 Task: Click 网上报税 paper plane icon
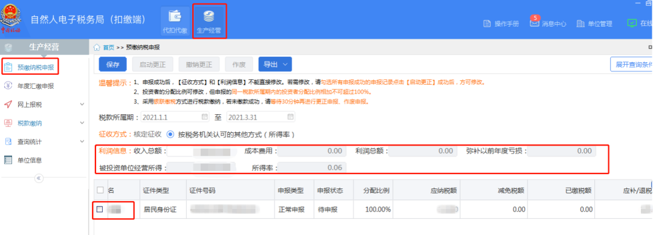coord(8,105)
